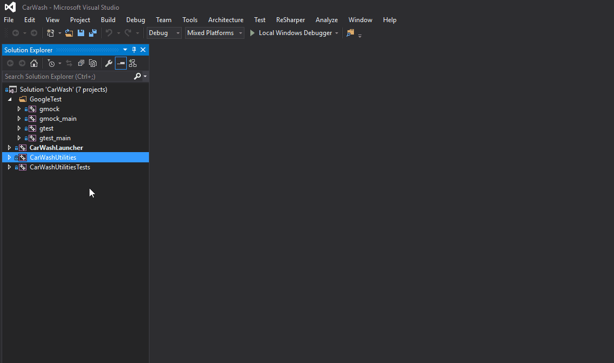614x363 pixels.
Task: Expand the gmock_main project
Action: pos(19,118)
